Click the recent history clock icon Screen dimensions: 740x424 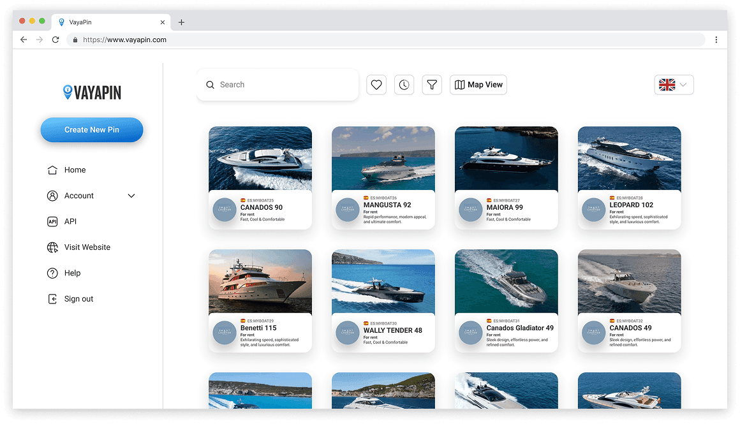404,84
